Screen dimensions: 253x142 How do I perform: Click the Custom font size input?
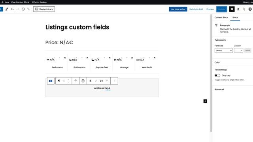(238, 50)
